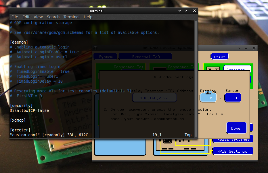Open the Help menu in Terminal
The image size is (268, 173).
(88, 17)
